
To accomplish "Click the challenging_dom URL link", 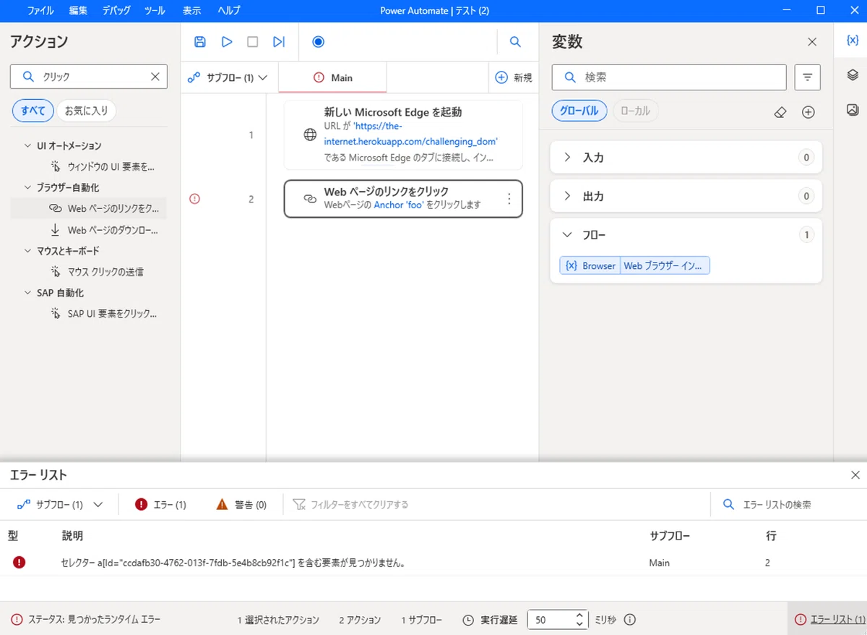I will tap(411, 134).
